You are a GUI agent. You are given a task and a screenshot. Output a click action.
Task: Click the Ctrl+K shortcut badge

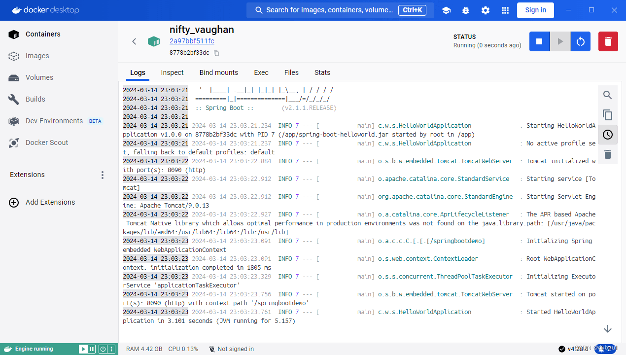[413, 10]
